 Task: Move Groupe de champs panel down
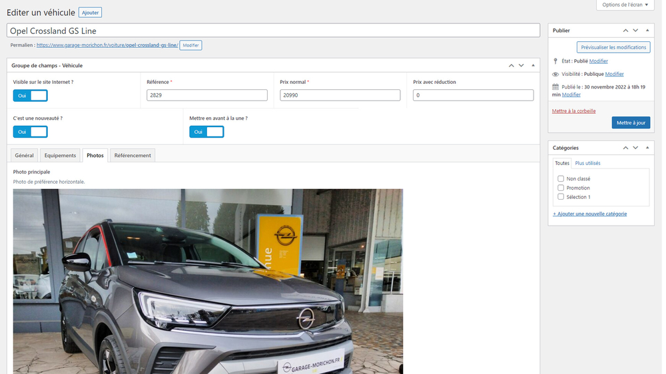(x=521, y=65)
